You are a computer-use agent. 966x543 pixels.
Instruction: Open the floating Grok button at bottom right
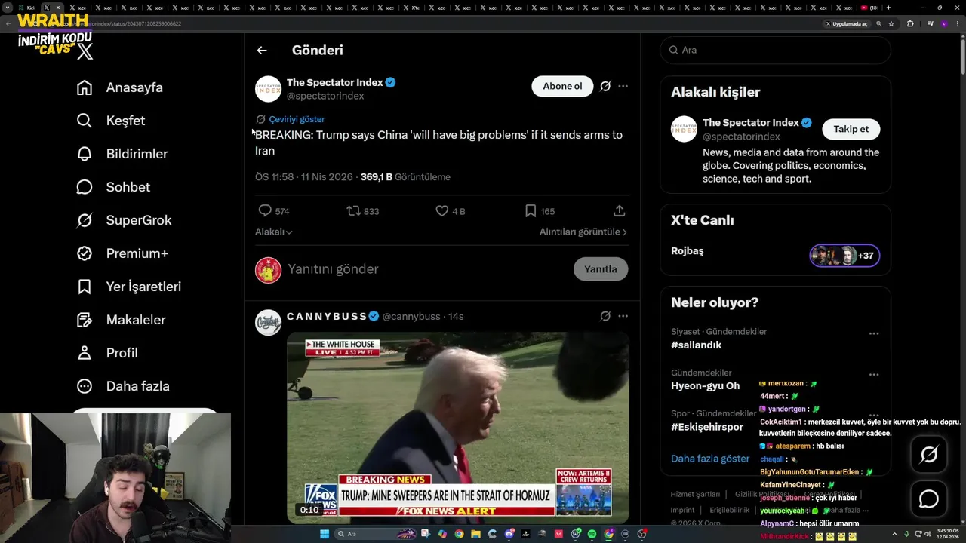[x=929, y=455]
